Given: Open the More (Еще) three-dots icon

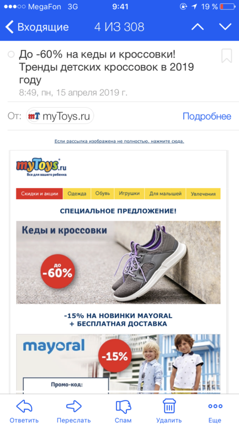Looking at the screenshot, I should point(215,407).
